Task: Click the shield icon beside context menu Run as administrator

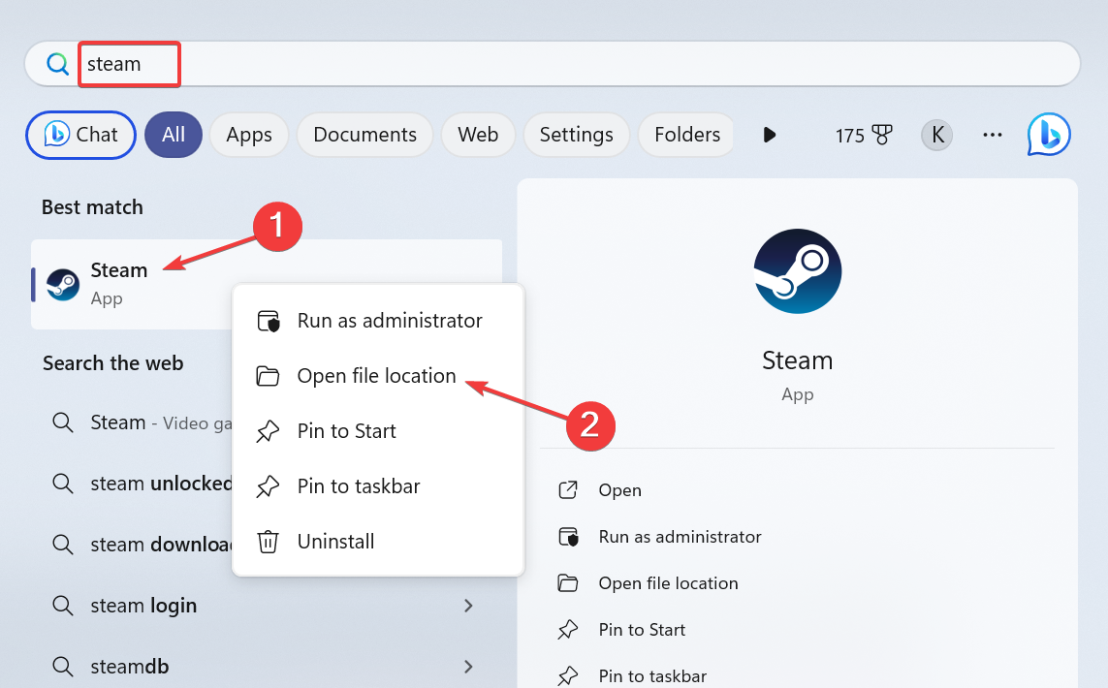Action: coord(269,321)
